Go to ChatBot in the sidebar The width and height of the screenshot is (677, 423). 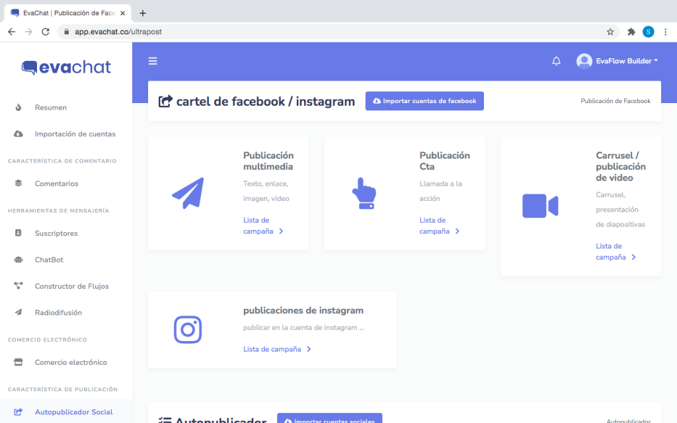(x=49, y=260)
